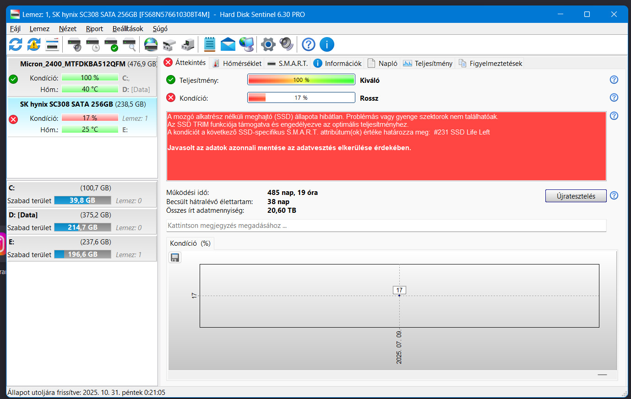Click the D: free space 214,7 GB bar
The width and height of the screenshot is (631, 399).
(x=83, y=227)
